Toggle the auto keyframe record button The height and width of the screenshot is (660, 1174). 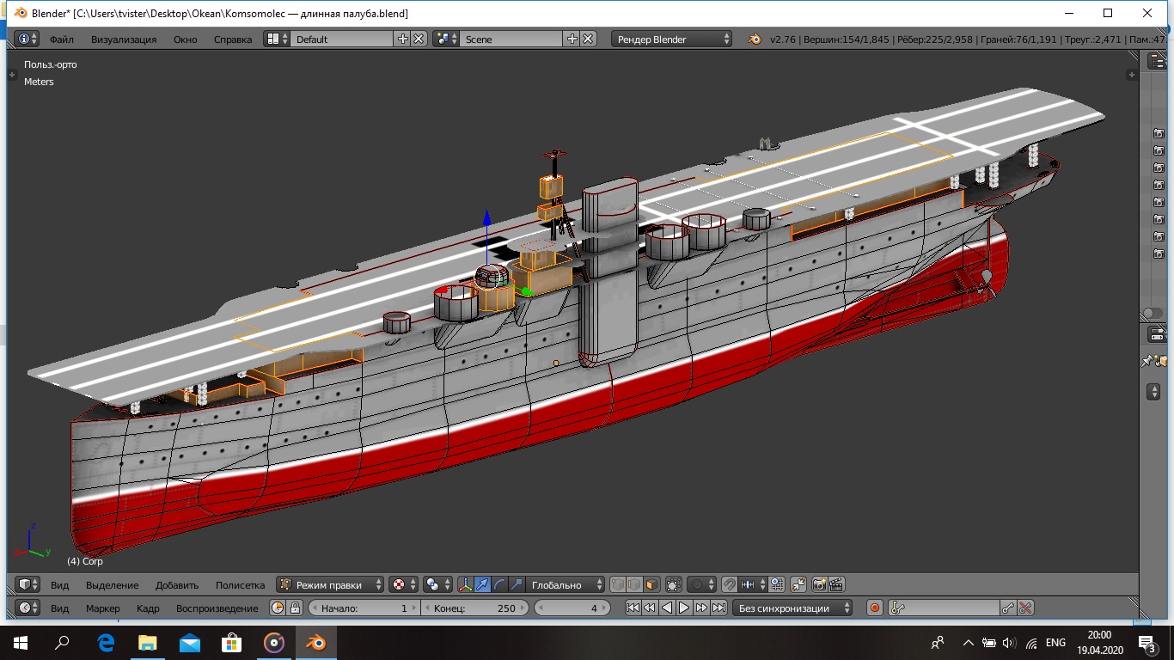coord(875,608)
